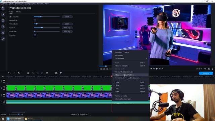
Task: Select Informações do arquivo
Action: [130, 99]
